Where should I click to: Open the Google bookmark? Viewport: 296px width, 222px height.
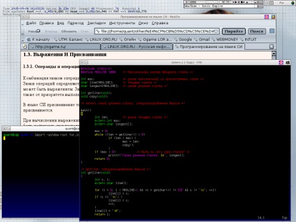tap(183, 40)
